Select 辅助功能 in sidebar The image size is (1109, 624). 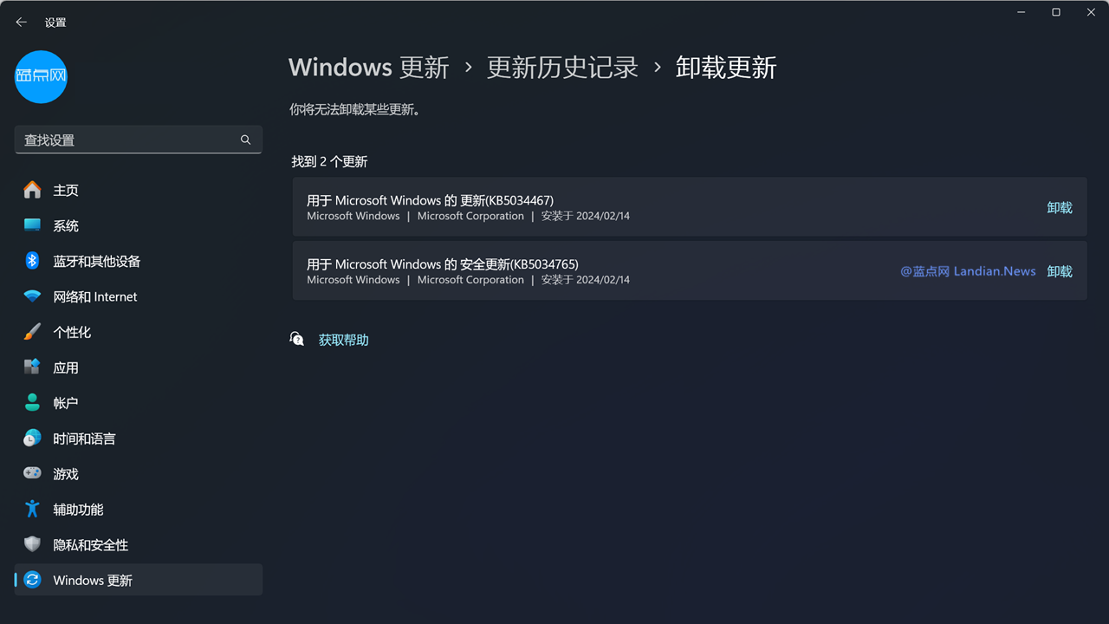[x=139, y=510]
